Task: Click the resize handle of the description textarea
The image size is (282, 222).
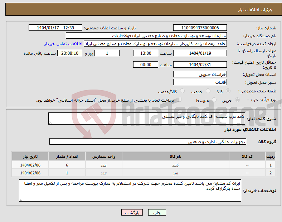Action: click(x=50, y=123)
